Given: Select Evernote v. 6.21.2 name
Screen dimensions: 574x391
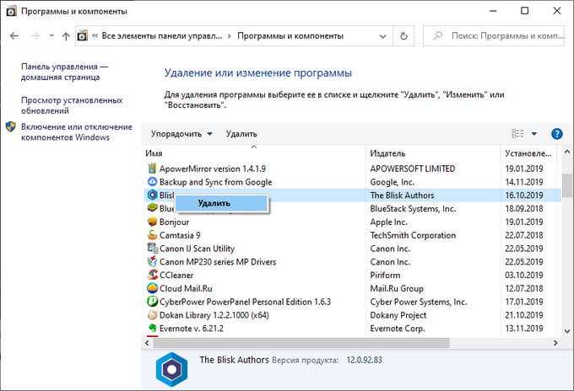Looking at the screenshot, I should click(x=191, y=329).
